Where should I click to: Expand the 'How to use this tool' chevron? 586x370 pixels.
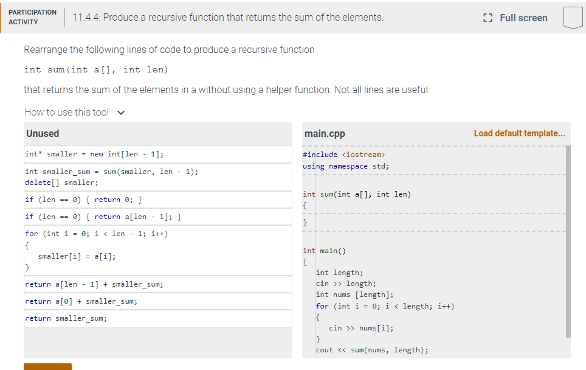point(120,113)
